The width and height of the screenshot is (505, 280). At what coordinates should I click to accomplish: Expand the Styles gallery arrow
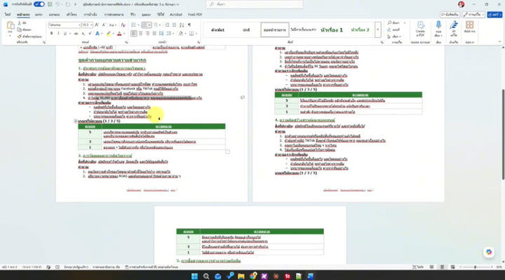click(x=378, y=29)
